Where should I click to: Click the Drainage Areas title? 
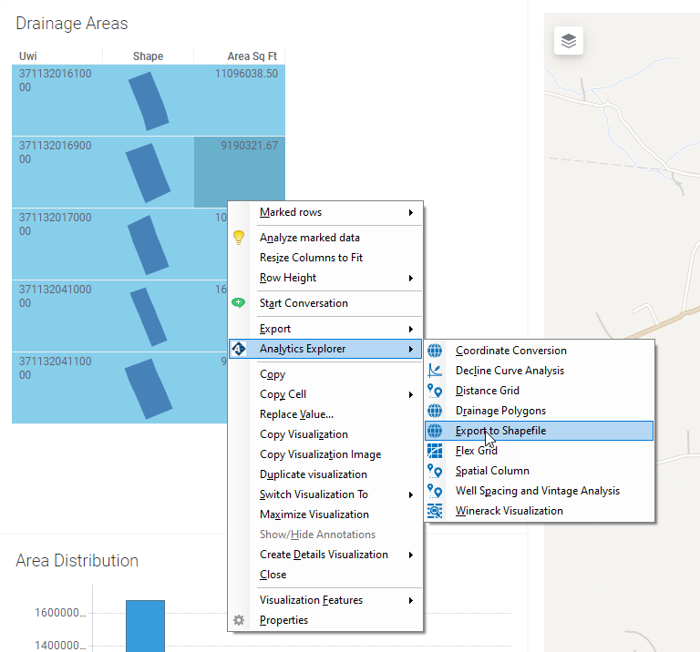click(72, 23)
